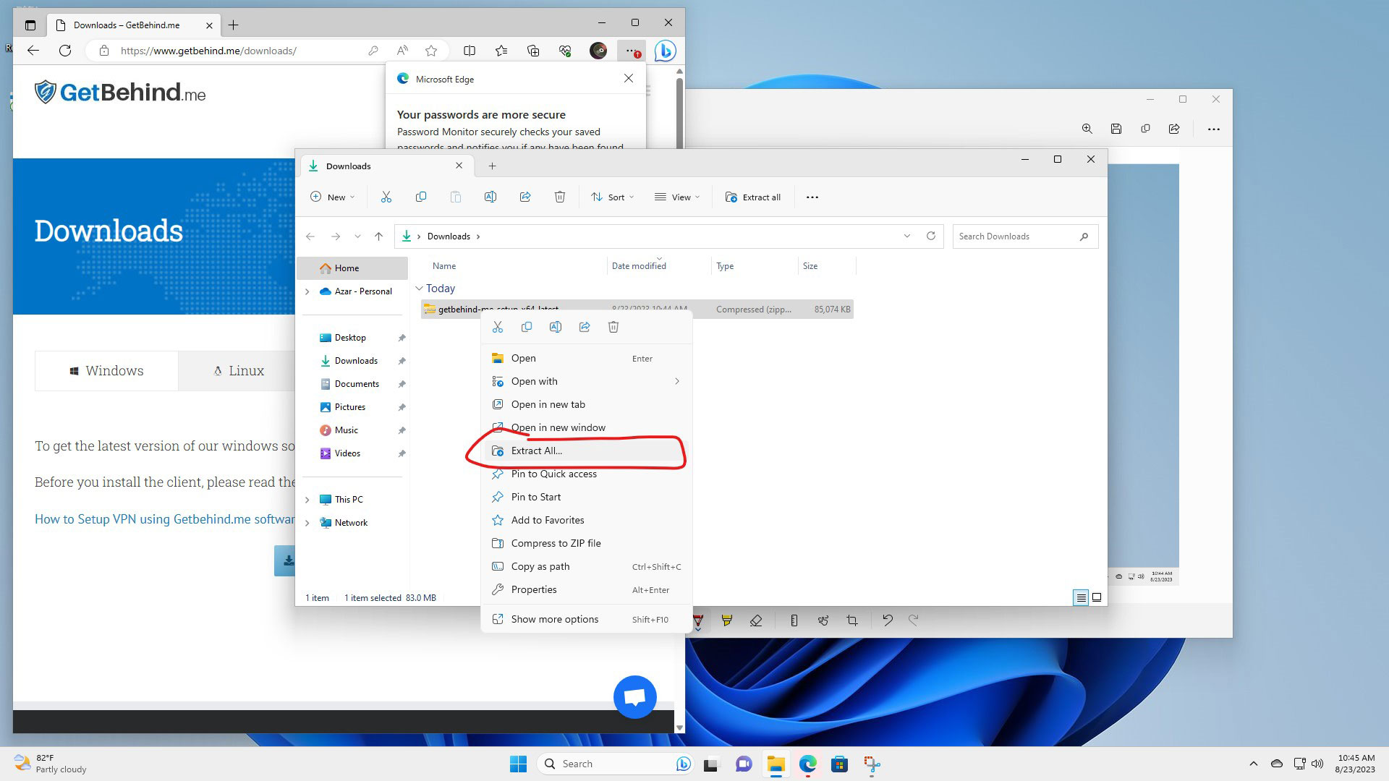Add new tab in File Explorer
Screen dimensions: 1389x781
(492, 166)
